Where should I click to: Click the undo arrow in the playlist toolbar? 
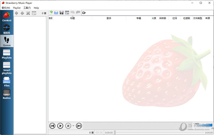(x=72, y=12)
